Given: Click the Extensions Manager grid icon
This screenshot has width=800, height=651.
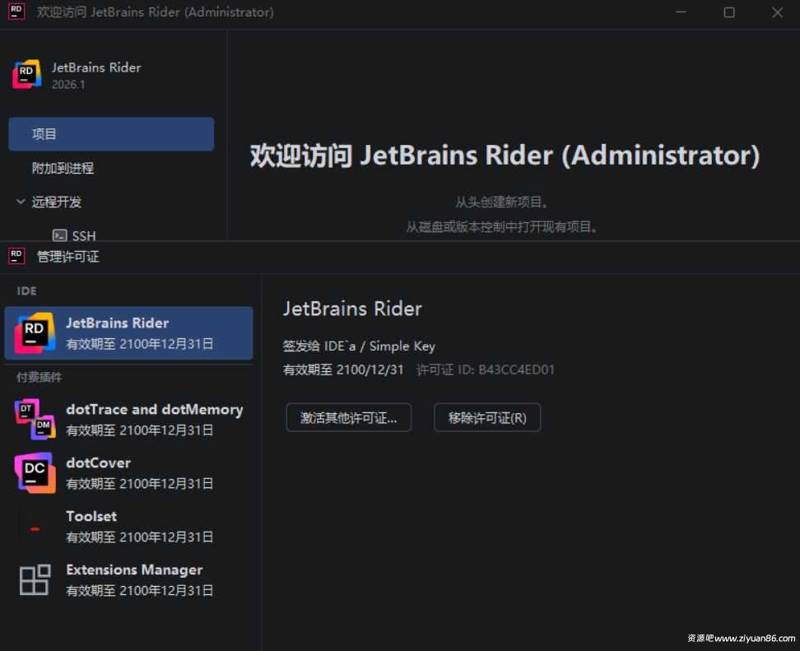Looking at the screenshot, I should coord(35,579).
